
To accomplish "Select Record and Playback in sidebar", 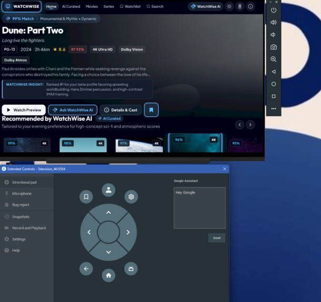I will pyautogui.click(x=27, y=228).
